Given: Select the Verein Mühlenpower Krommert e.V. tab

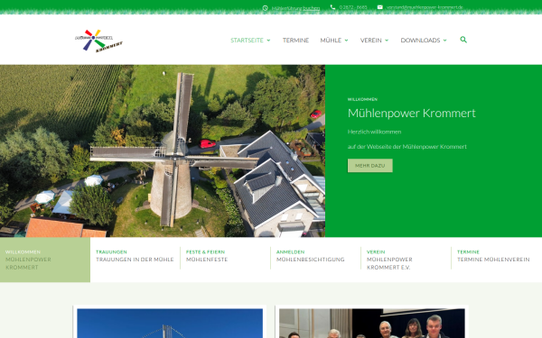Looking at the screenshot, I should coord(406,260).
